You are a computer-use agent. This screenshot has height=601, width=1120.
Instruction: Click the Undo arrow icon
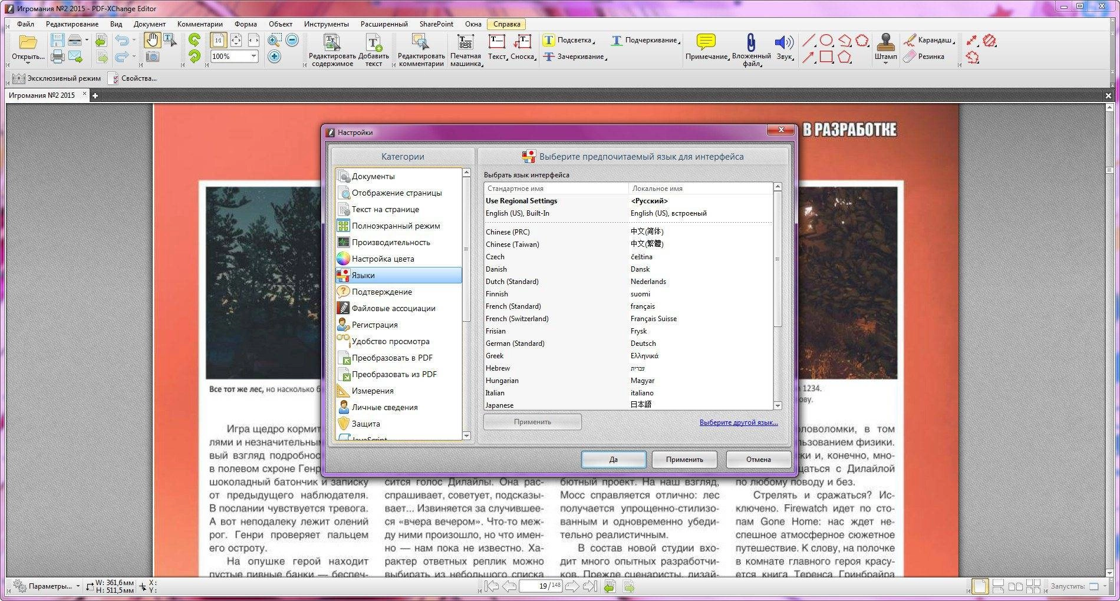pyautogui.click(x=121, y=40)
